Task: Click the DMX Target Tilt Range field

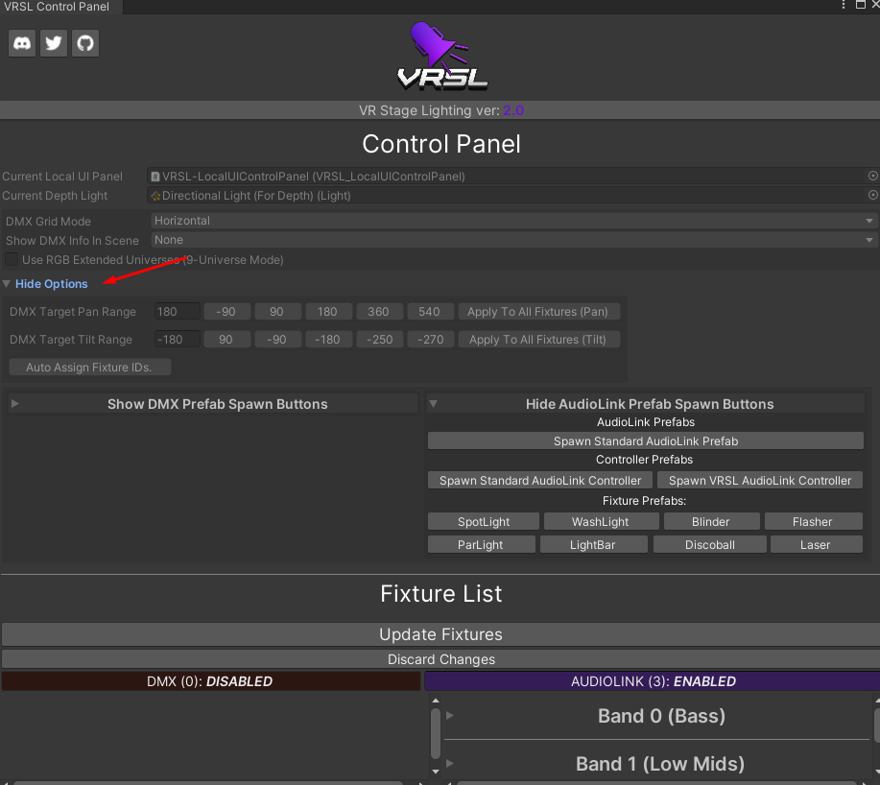Action: coord(177,340)
